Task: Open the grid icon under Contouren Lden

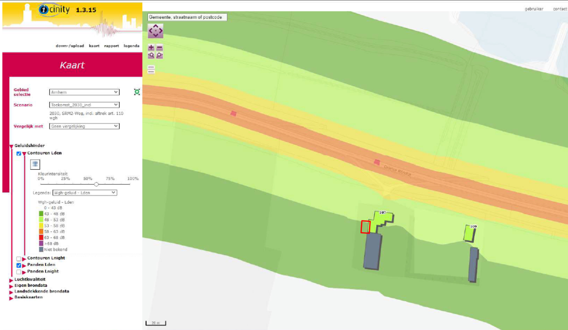Action: click(x=35, y=164)
